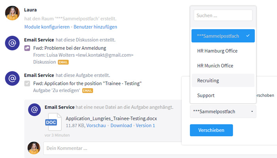277x158 pixels.
Task: Click EMAIL badge next to Aufgabe 'Zu erledigen'
Action: tap(87, 90)
